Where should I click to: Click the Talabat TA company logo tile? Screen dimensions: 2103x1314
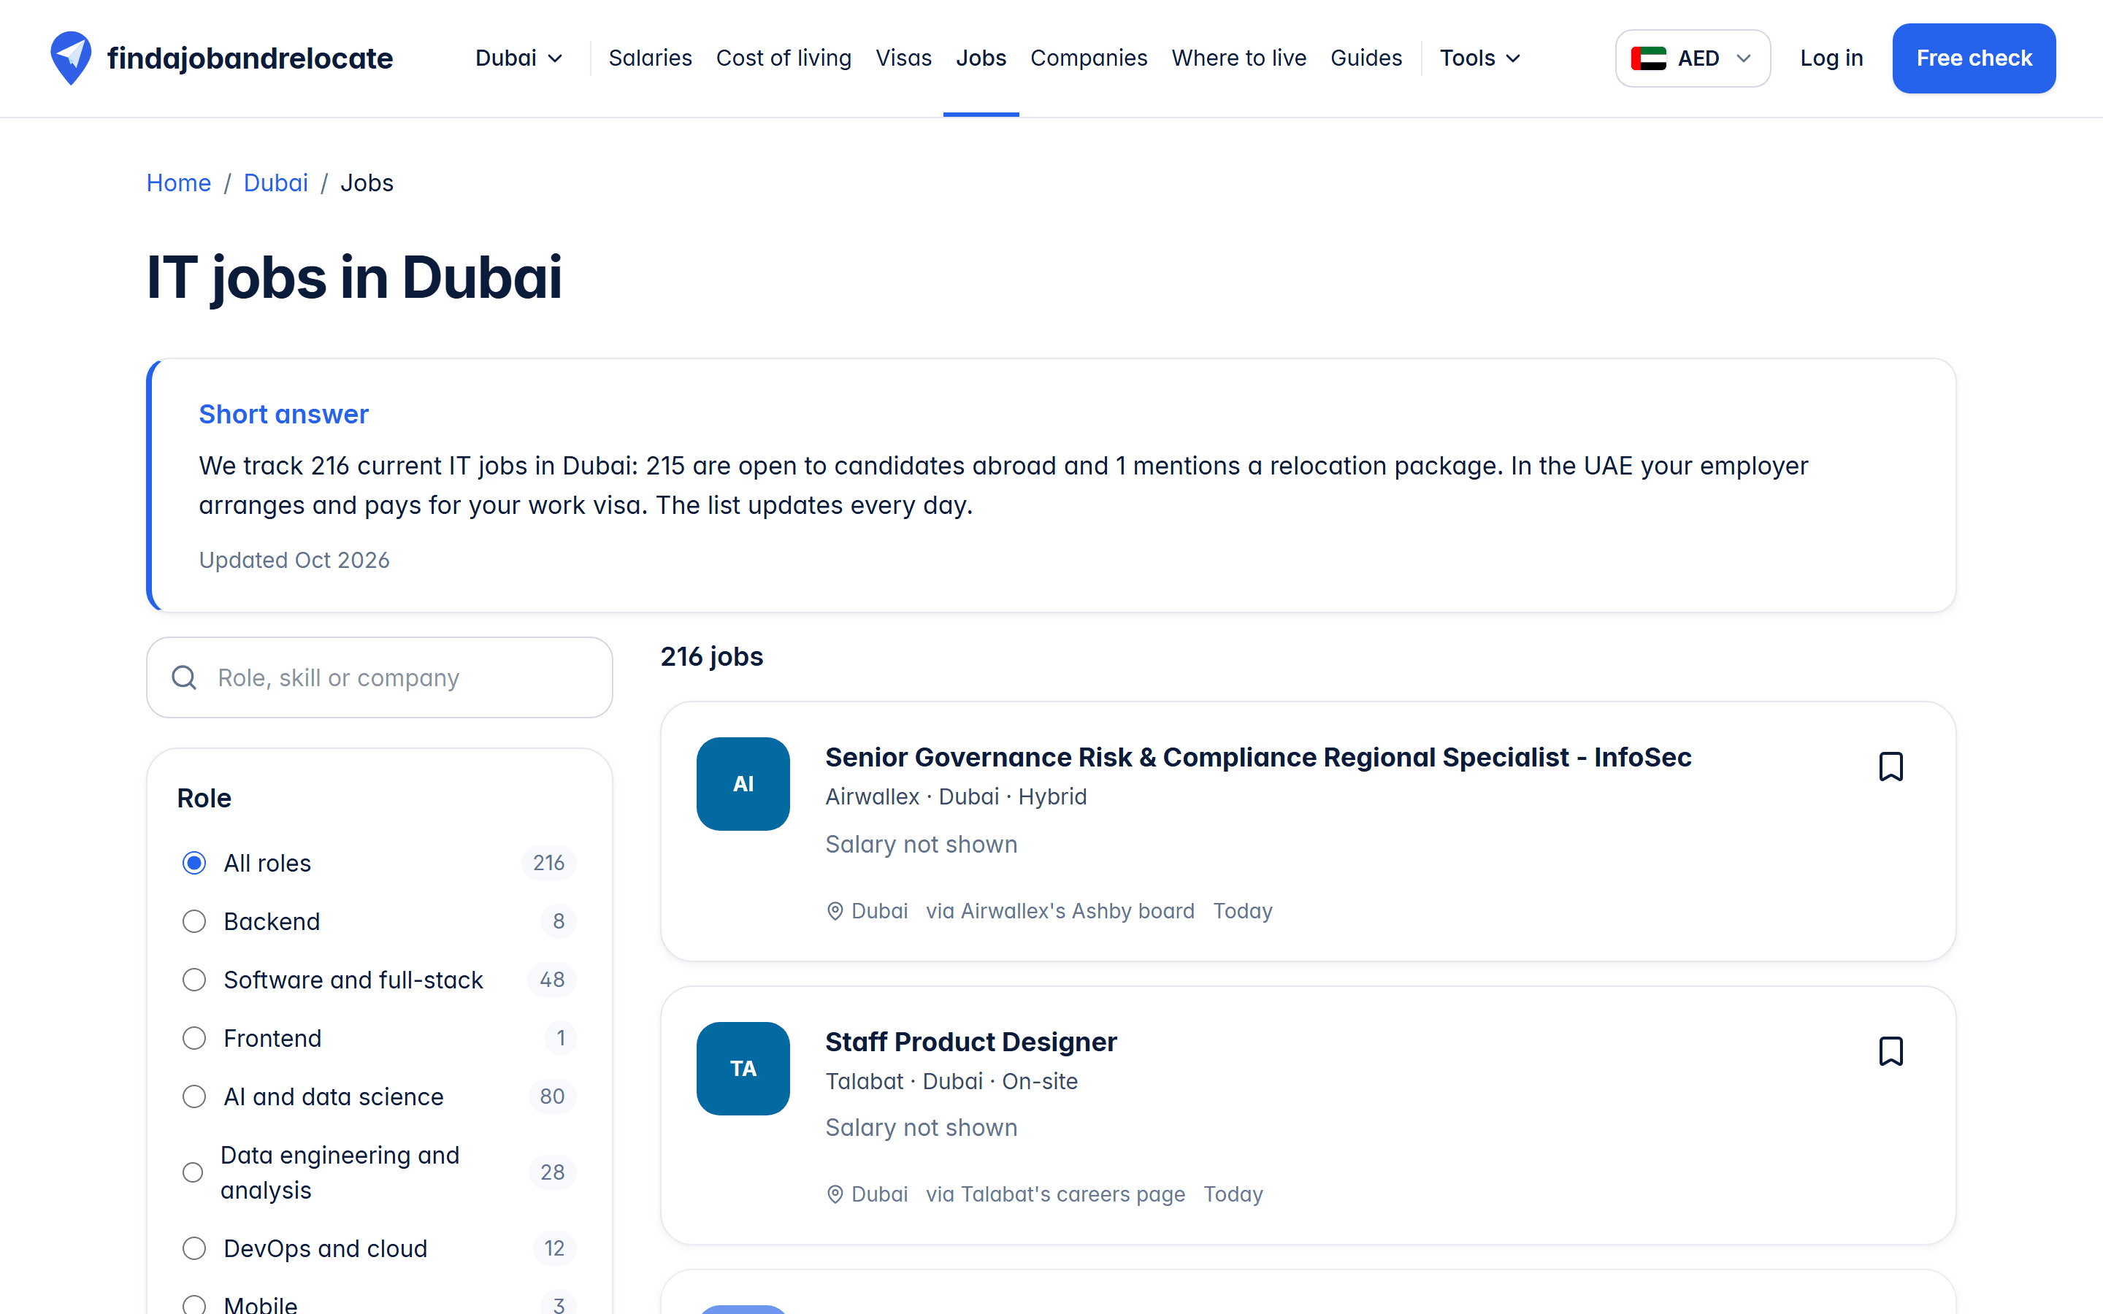click(x=743, y=1068)
